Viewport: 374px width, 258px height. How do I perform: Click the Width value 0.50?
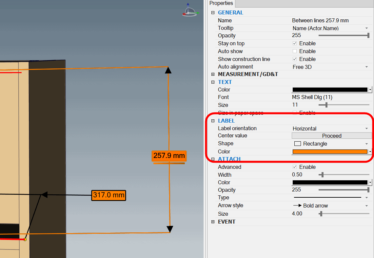point(297,174)
